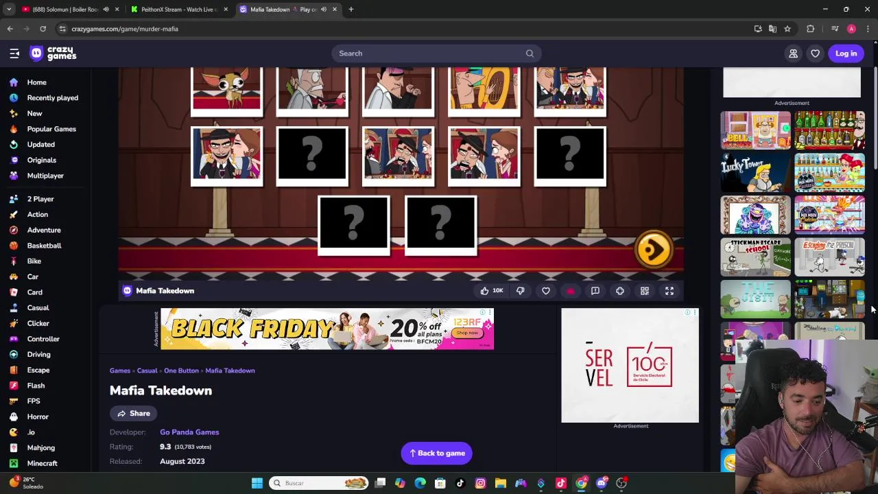Click the CrazyGames logo
This screenshot has width=878, height=494.
53,54
